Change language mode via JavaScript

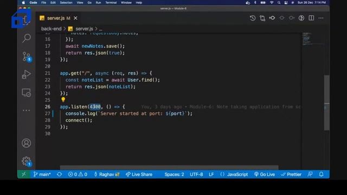tap(234, 174)
